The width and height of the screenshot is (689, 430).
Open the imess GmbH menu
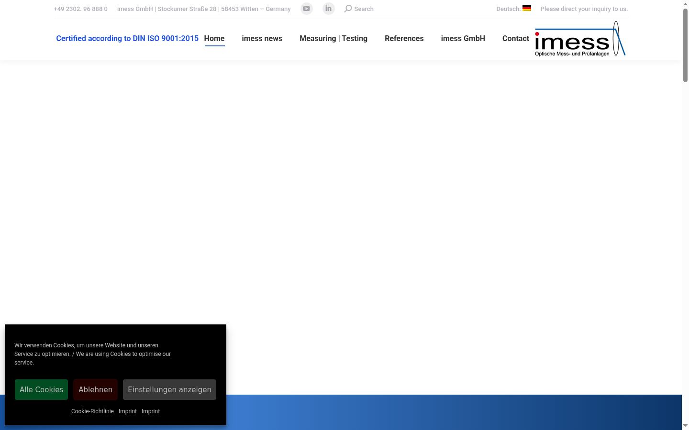click(463, 39)
